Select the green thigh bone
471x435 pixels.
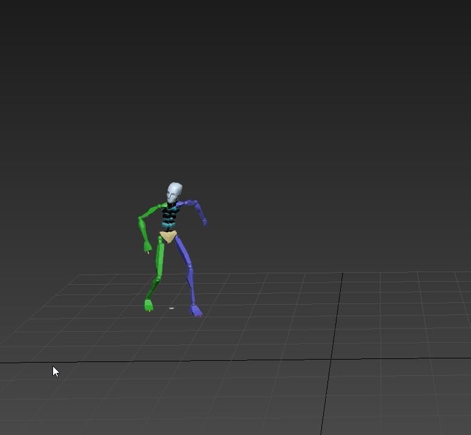pos(160,258)
